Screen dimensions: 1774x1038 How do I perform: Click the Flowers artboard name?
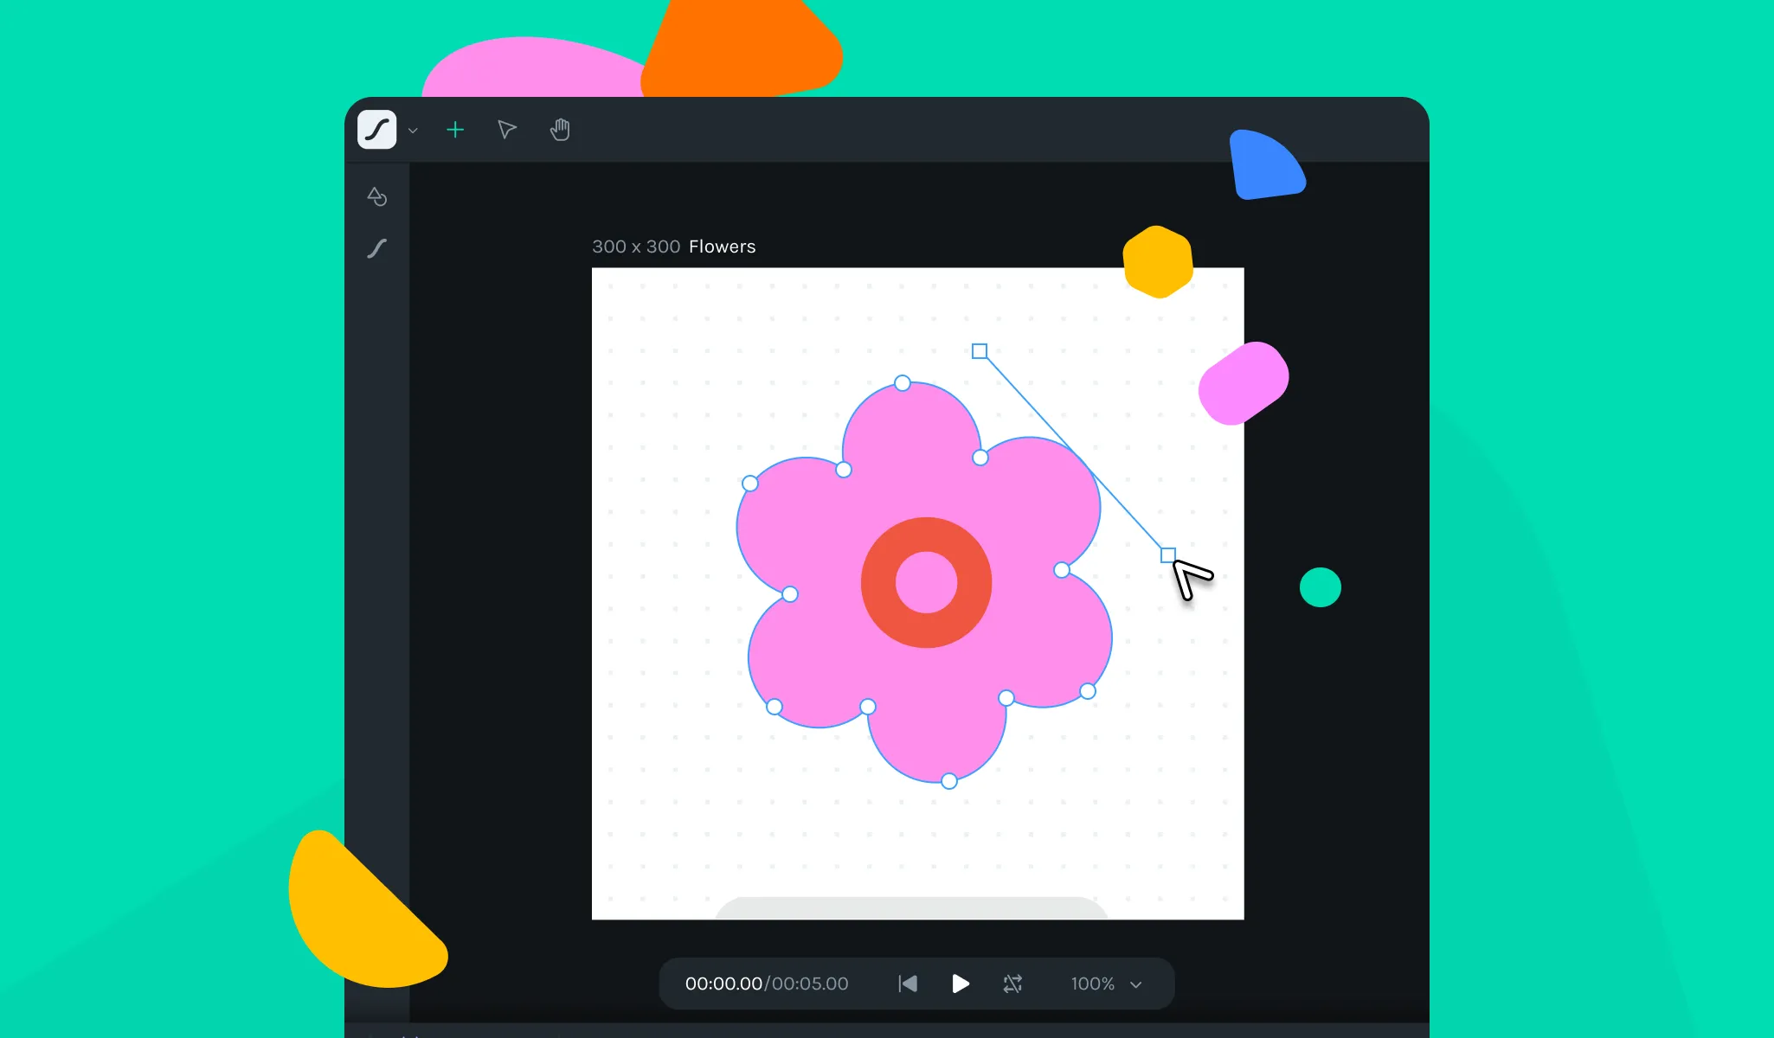722,247
